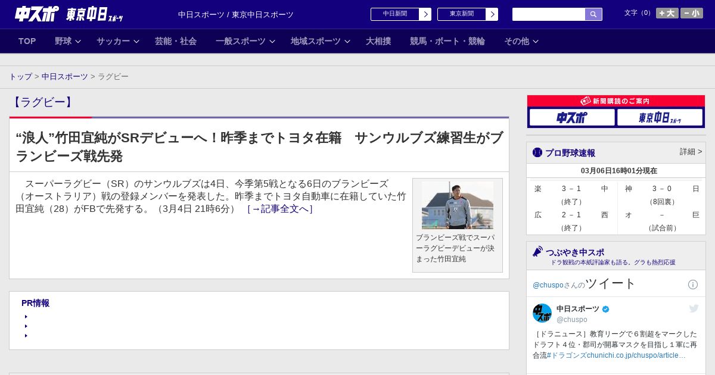Click the 新聞購読のご案内 banner heading
Image resolution: width=715 pixels, height=375 pixels.
pos(616,101)
